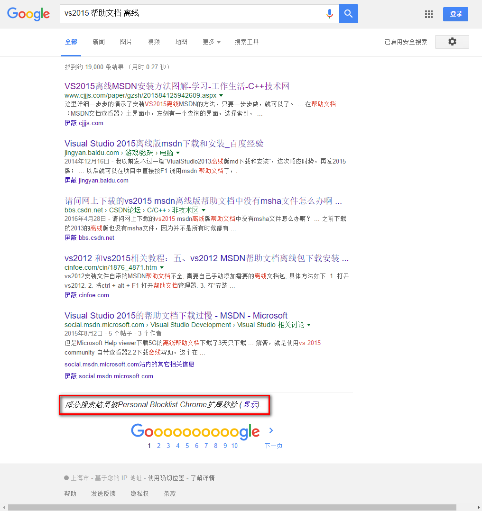This screenshot has width=482, height=511.
Task: Block cinfoe.com via 屏蔽 link
Action: pos(87,295)
